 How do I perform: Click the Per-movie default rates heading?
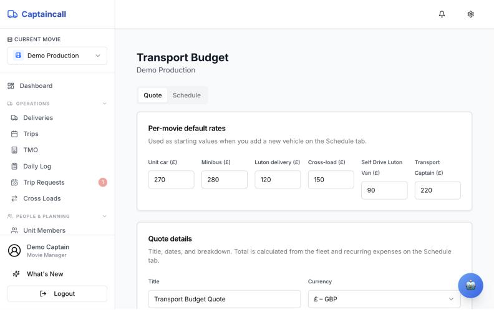187,129
